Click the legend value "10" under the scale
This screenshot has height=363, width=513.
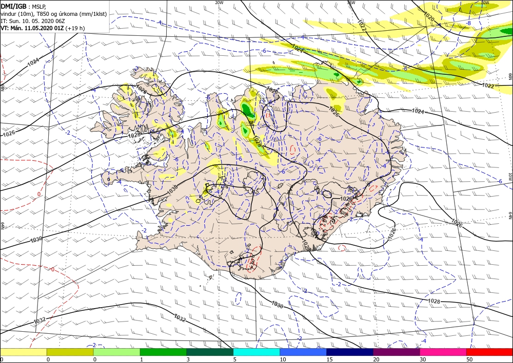click(283, 359)
